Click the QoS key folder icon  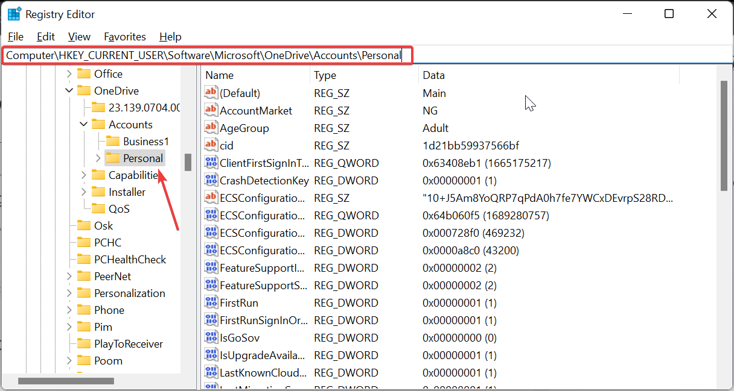[x=98, y=209]
